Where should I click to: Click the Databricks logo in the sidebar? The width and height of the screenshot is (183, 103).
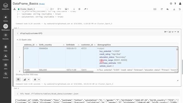point(5,6)
